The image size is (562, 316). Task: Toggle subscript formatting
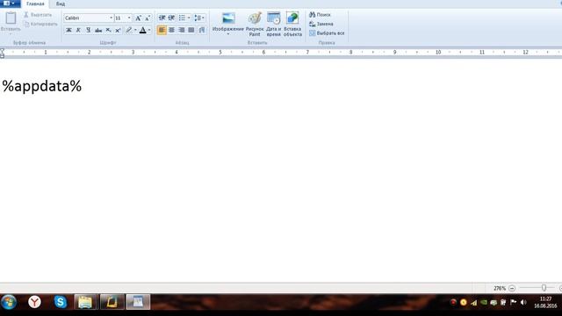[108, 30]
